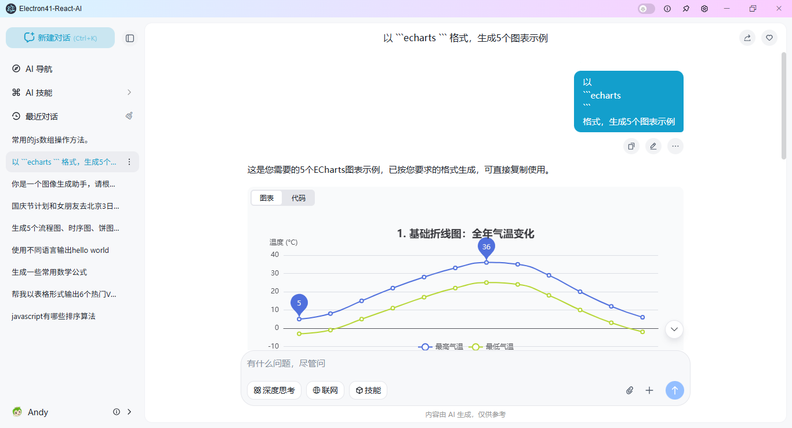Screen dimensions: 792x428
Task: Open the info icon in title bar
Action: pos(667,9)
